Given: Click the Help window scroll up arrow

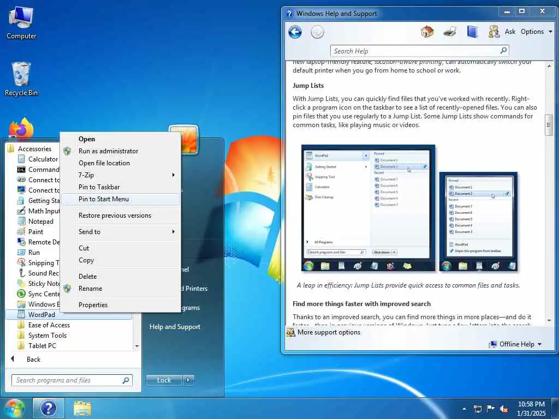Looking at the screenshot, I should [549, 66].
